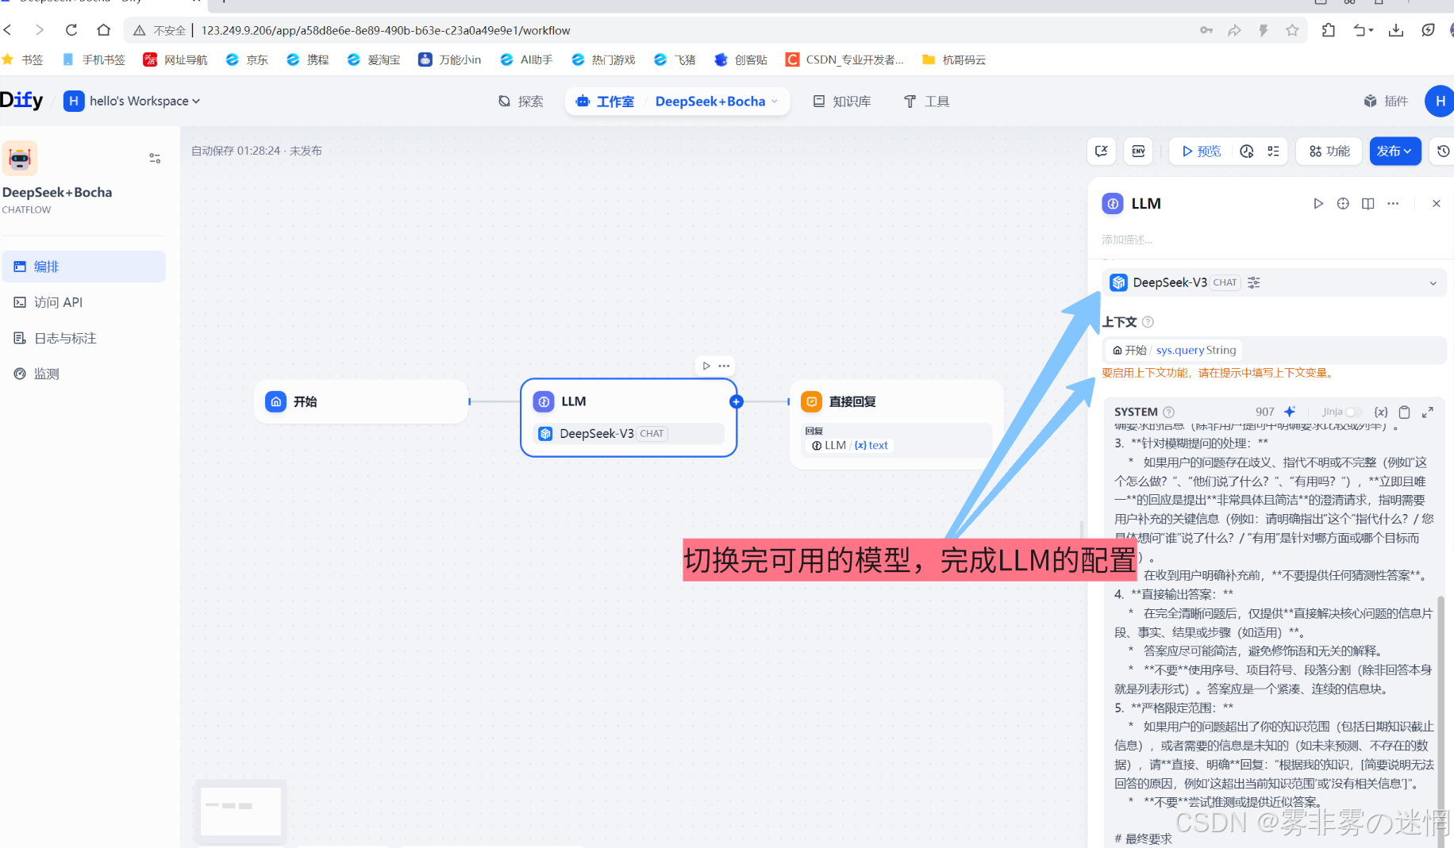Bookmark this page with the star icon
1454x848 pixels.
(1292, 30)
